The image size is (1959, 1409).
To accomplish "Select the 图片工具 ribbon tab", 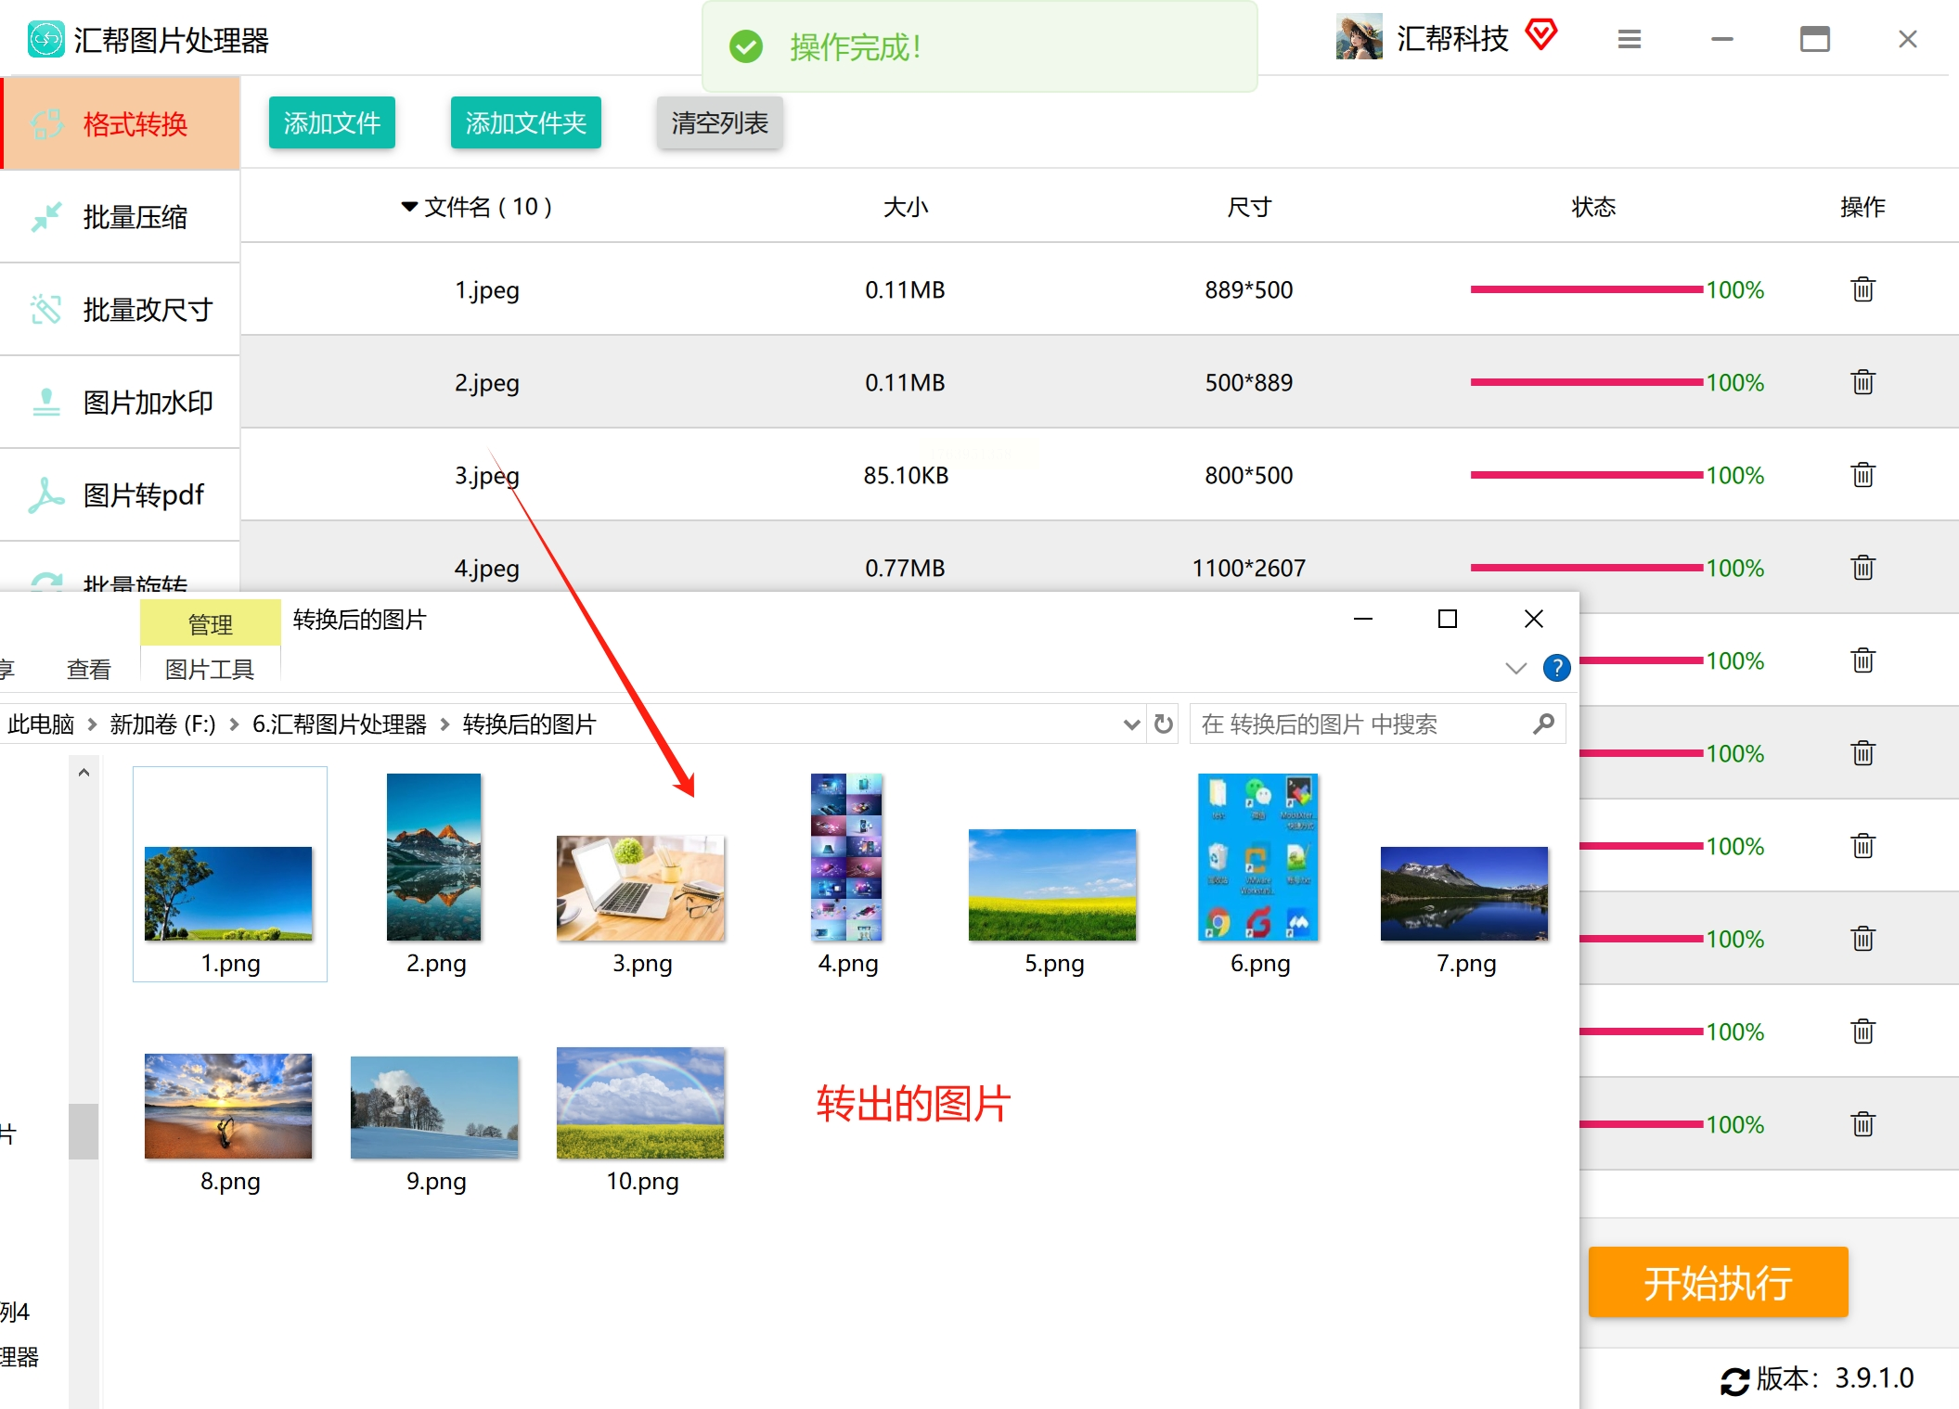I will point(210,669).
